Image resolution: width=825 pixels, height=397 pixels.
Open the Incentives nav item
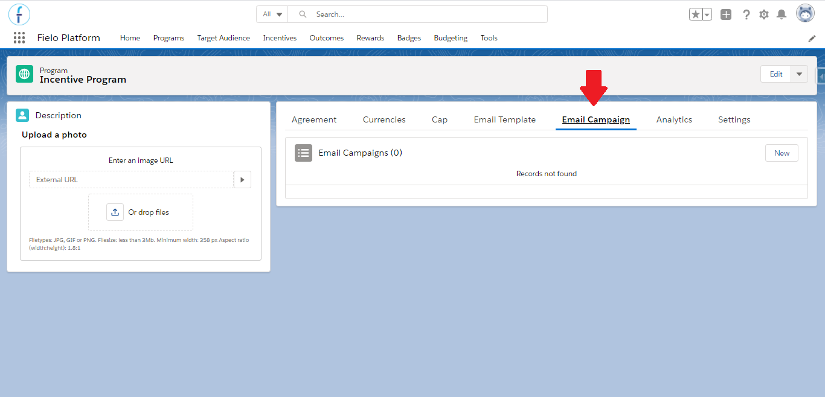[x=280, y=38]
